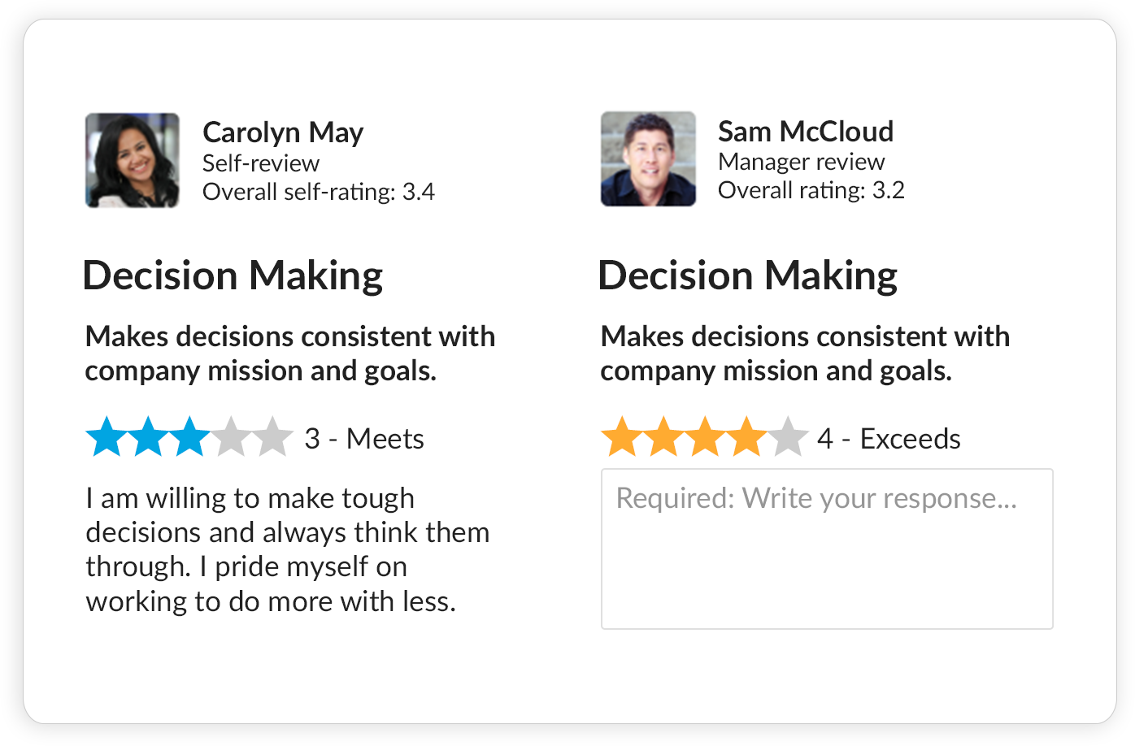The width and height of the screenshot is (1135, 746).
Task: Click the "Overall rating: 3.2" text
Action: 811,190
